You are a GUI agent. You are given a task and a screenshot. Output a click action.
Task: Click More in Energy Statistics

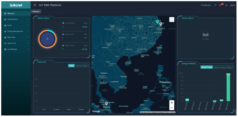(x=230, y=67)
